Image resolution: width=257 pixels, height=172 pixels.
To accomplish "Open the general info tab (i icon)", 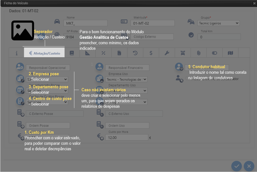I will click(17, 53).
